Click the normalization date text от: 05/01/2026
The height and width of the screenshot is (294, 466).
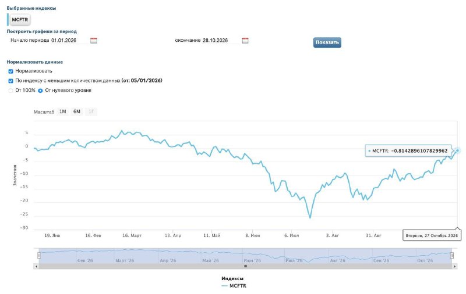pyautogui.click(x=142, y=81)
